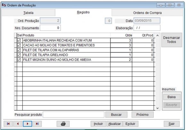Click the Excluir button

pos(131,124)
